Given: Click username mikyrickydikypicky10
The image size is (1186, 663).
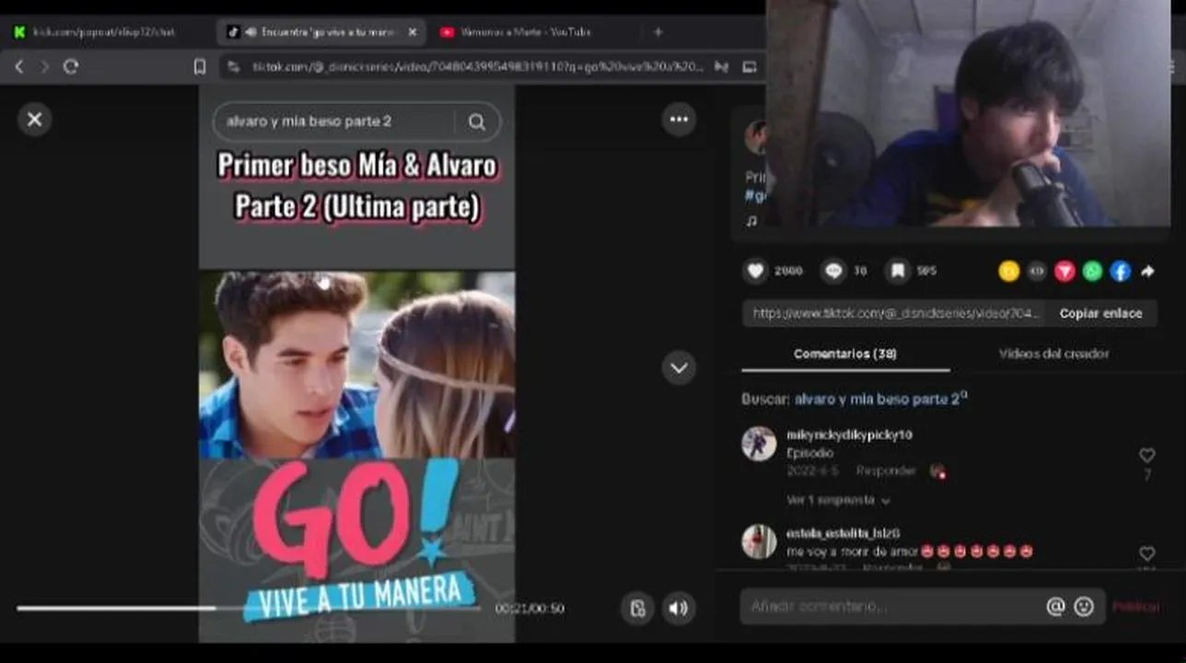Looking at the screenshot, I should [849, 435].
